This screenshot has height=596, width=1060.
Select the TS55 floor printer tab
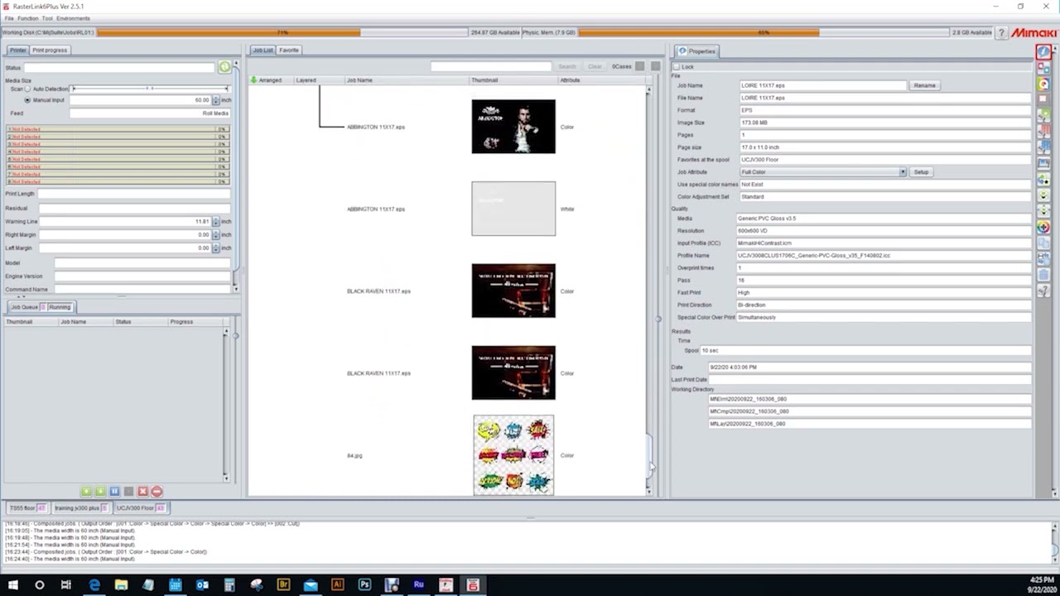(27, 508)
